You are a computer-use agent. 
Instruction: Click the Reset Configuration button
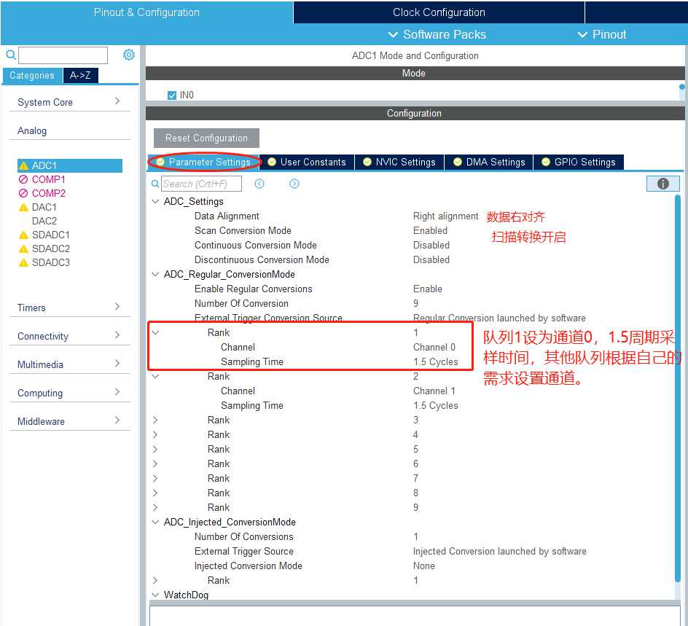click(x=206, y=138)
